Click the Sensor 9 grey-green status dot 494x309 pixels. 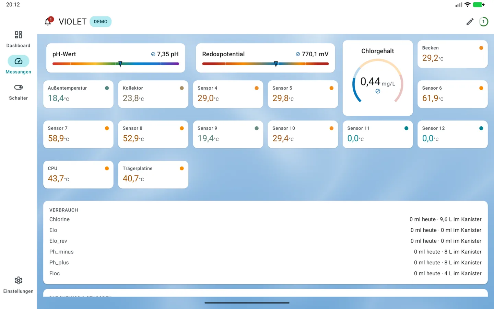[257, 128]
